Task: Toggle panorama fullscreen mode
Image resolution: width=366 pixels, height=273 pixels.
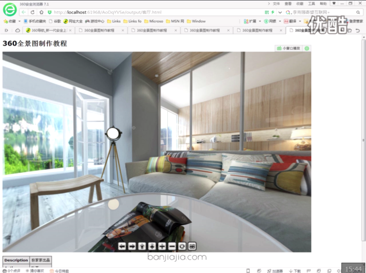Action: (x=192, y=246)
